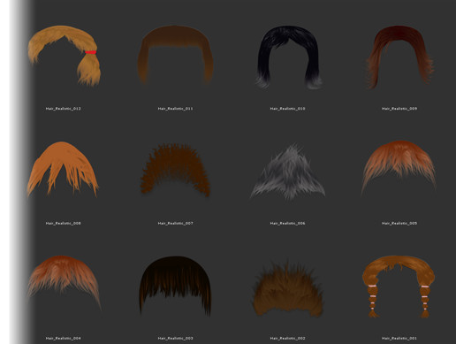Click the Hair_Realistic_005 label

[x=399, y=223]
